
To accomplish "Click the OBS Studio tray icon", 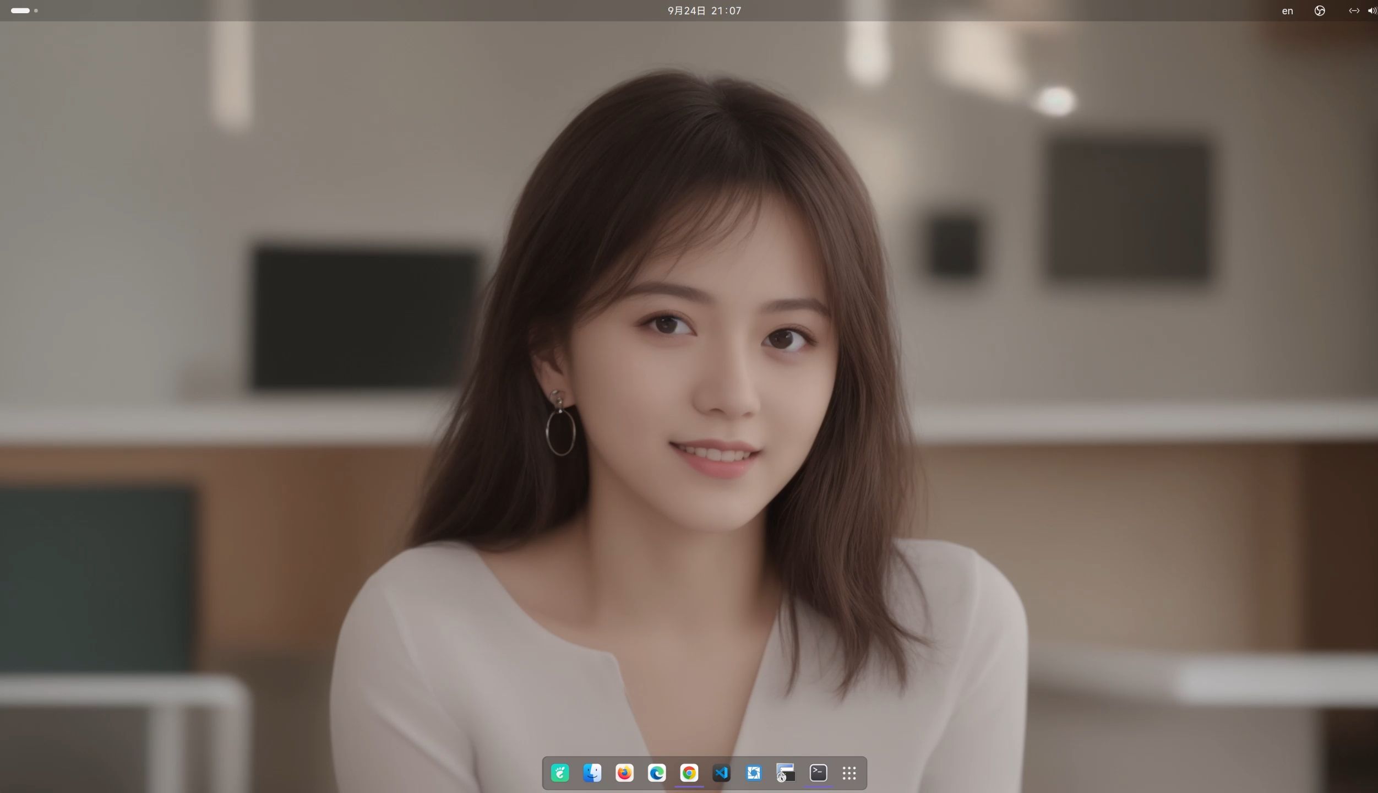I will (1320, 10).
